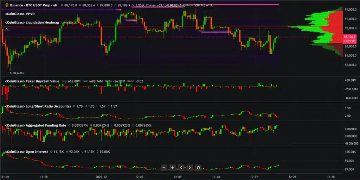Click the 2025-12 date on time axis
Viewport: 360px width, 180px height.
click(x=101, y=177)
